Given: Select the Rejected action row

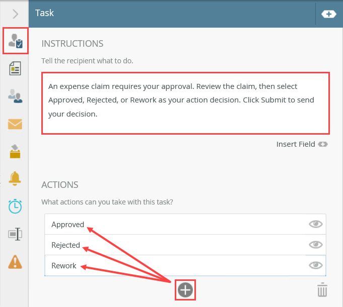Looking at the screenshot, I should coord(171,245).
